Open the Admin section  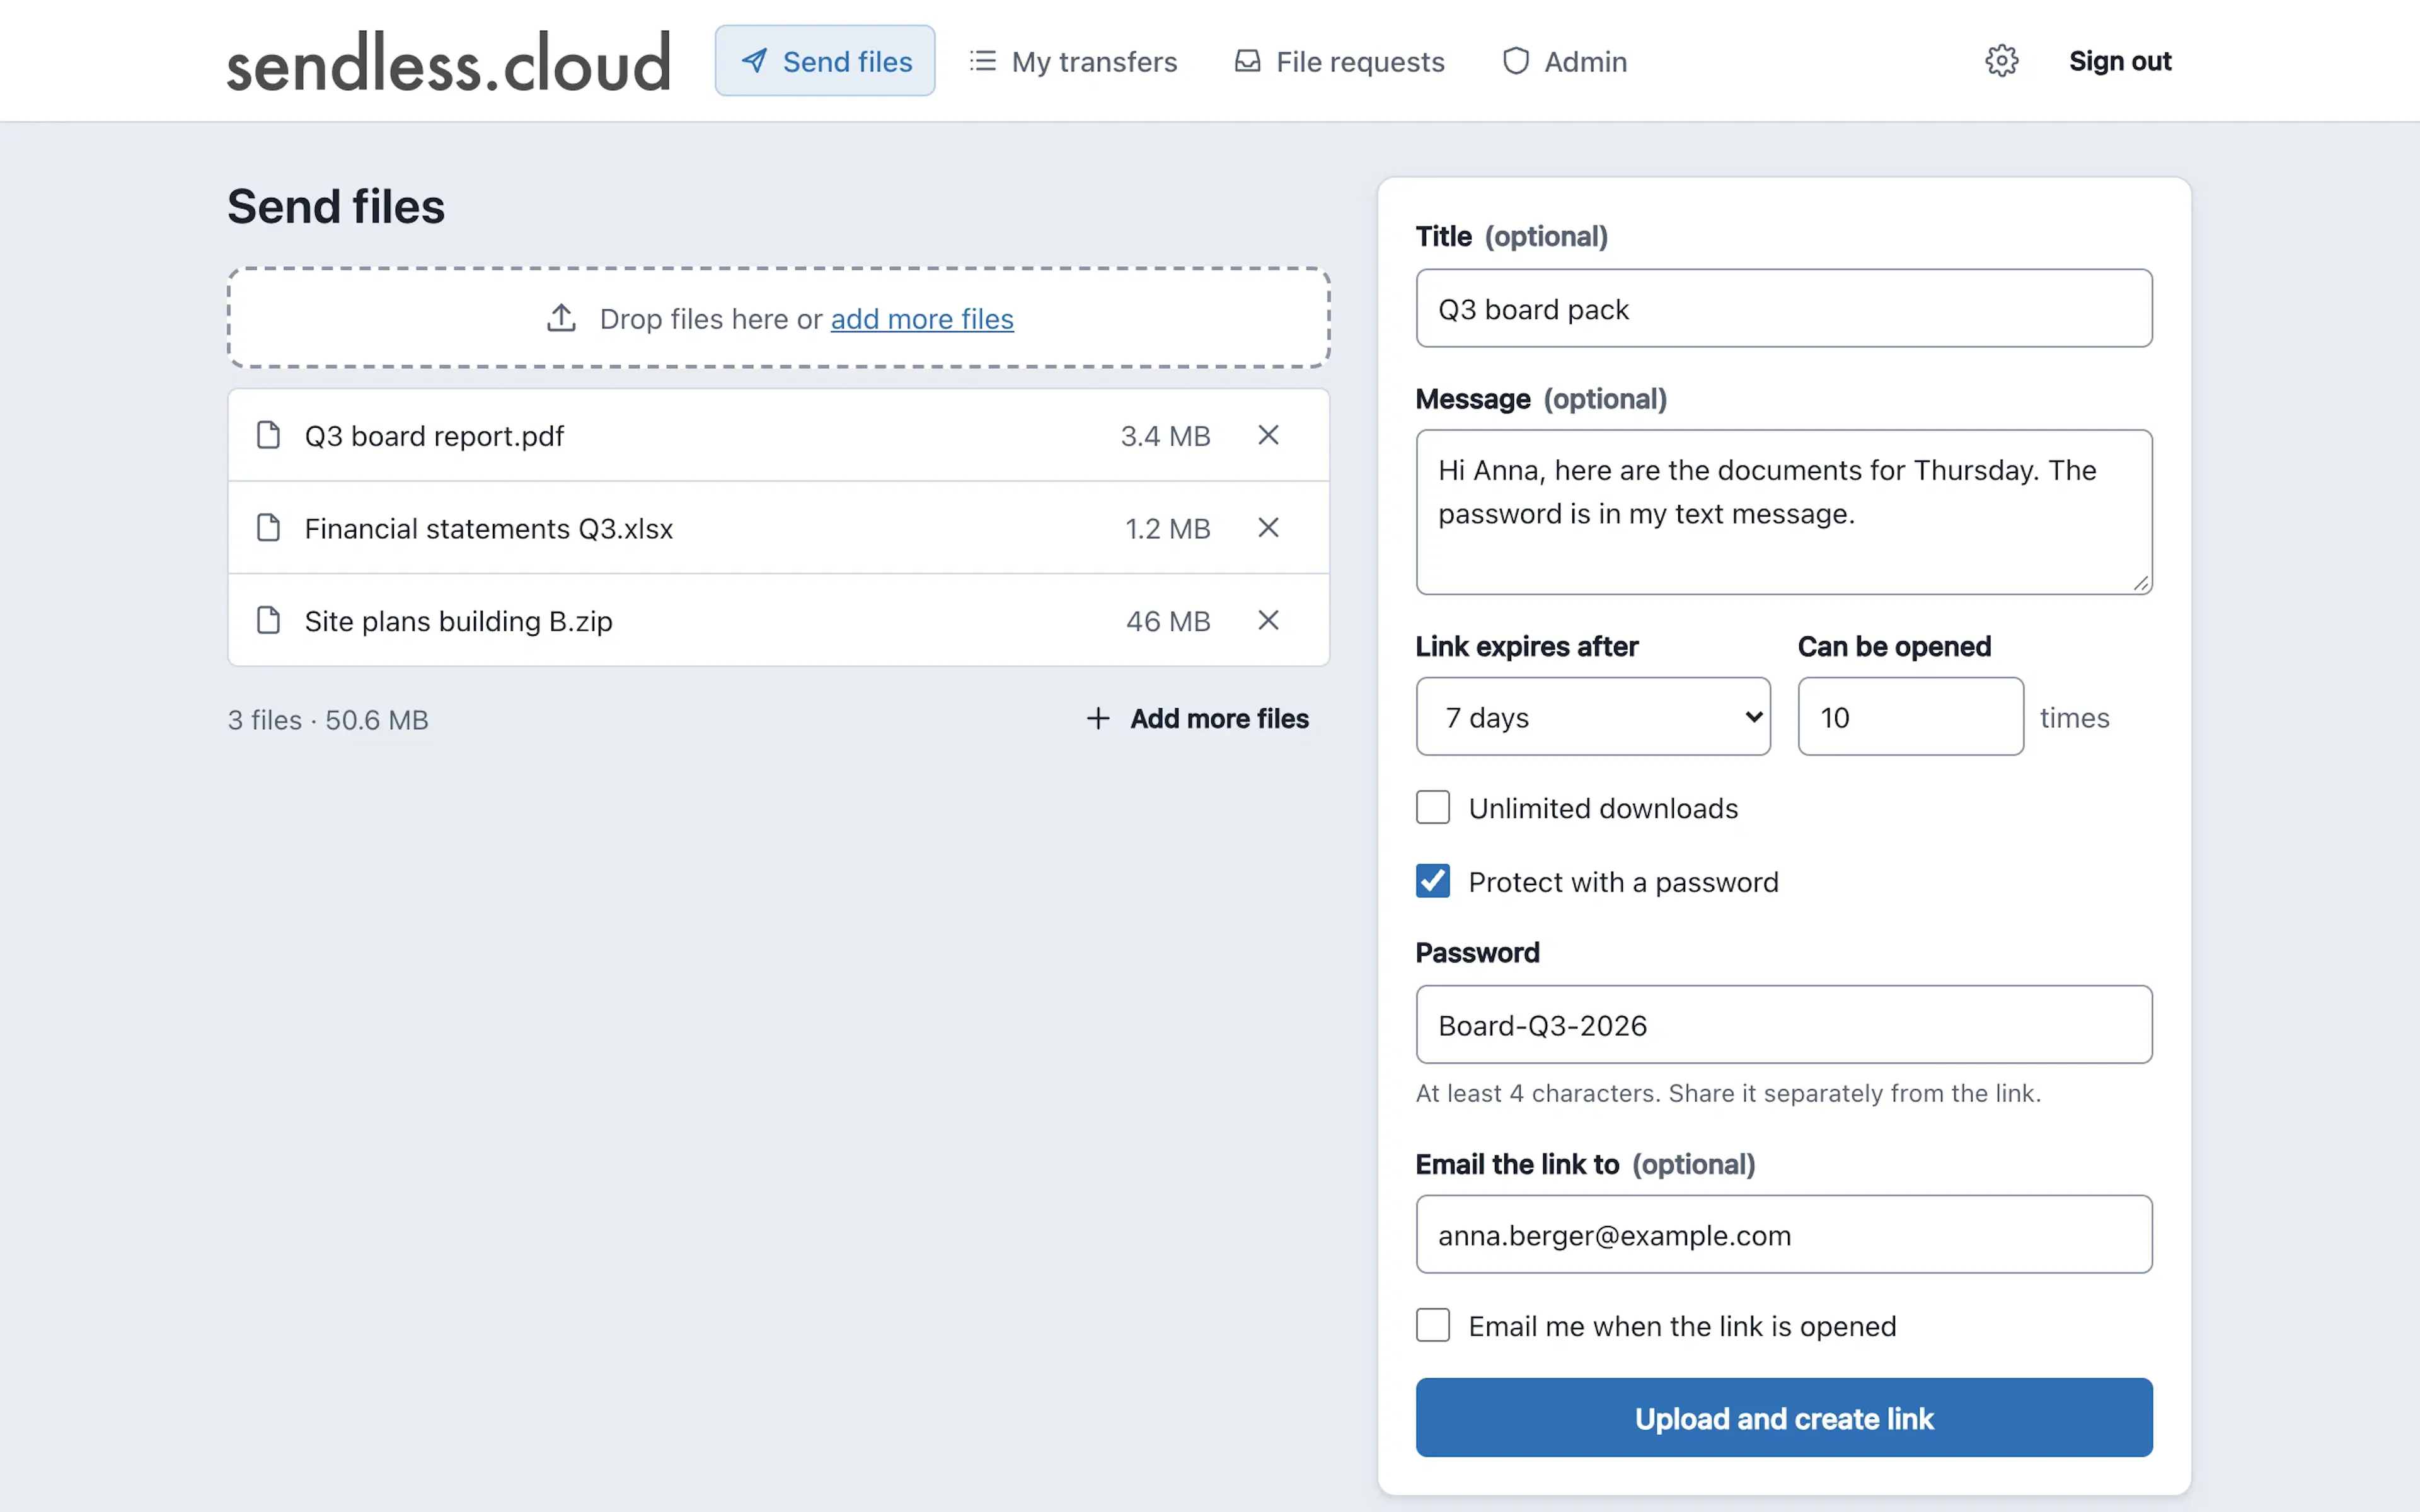pos(1564,61)
